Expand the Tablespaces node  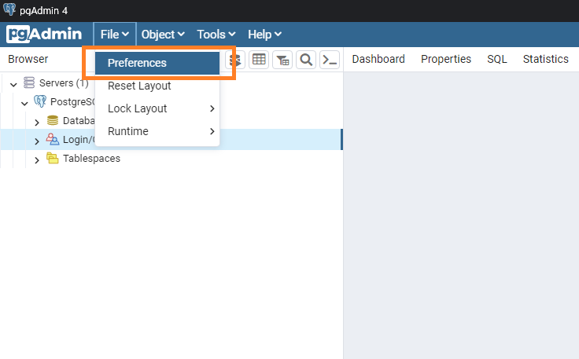(36, 160)
